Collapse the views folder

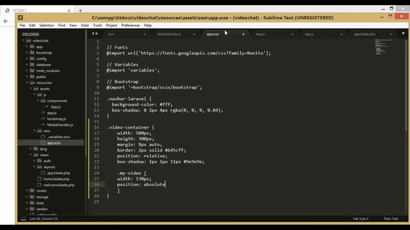31,155
